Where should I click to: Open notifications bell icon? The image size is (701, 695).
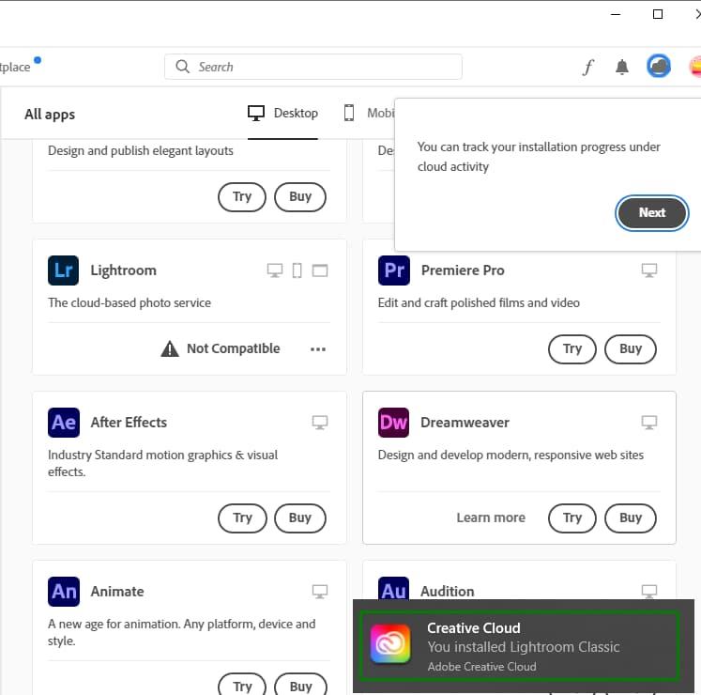tap(622, 67)
